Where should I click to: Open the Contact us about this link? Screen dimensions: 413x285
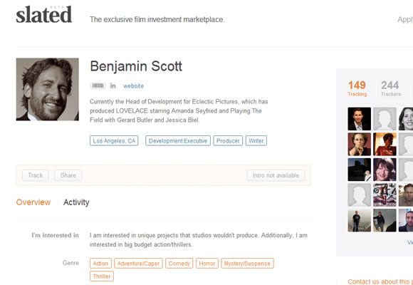(x=380, y=281)
